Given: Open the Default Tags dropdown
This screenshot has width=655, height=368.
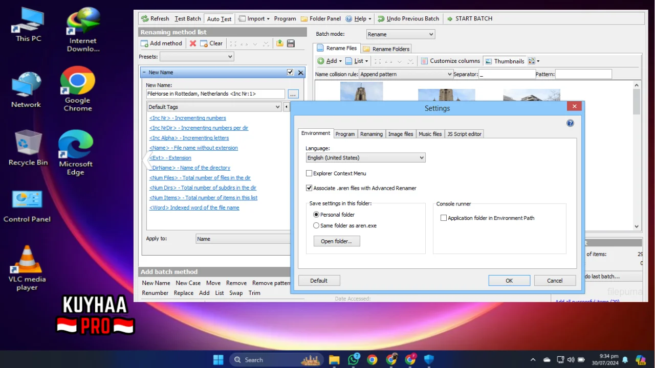Looking at the screenshot, I should pos(214,107).
